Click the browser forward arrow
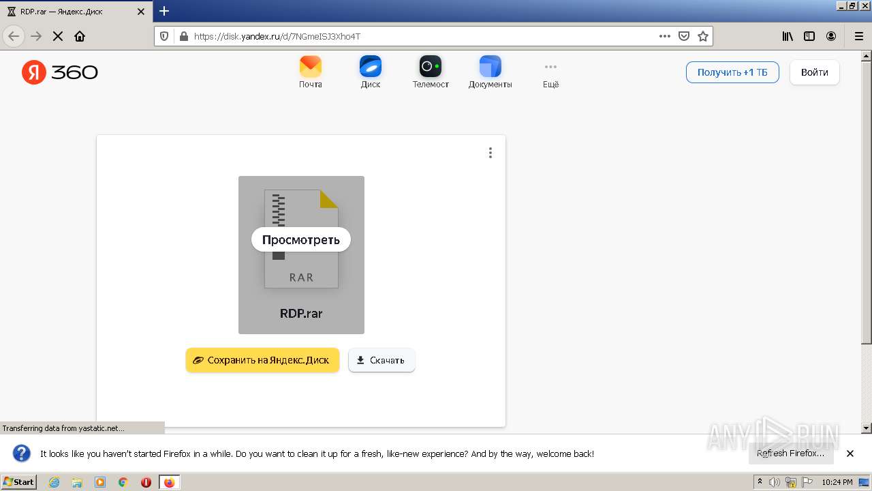The width and height of the screenshot is (872, 491). (36, 36)
